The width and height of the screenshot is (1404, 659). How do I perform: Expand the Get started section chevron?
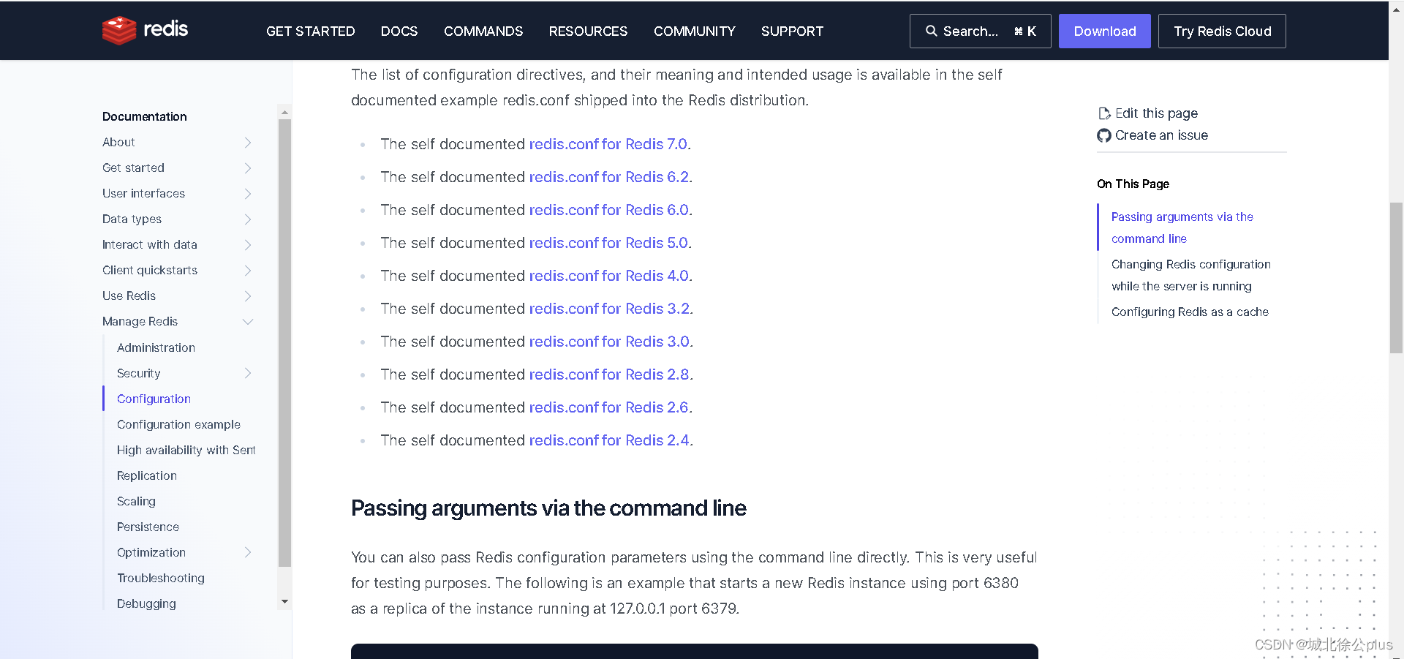(x=248, y=167)
